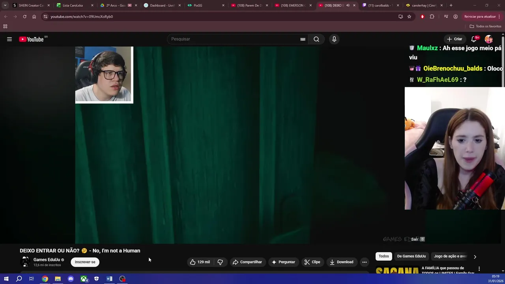Reload the page

click(x=24, y=17)
